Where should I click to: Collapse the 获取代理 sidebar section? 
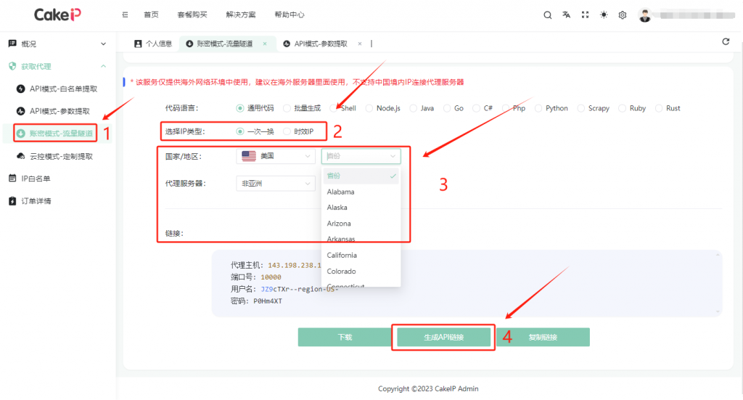[103, 66]
